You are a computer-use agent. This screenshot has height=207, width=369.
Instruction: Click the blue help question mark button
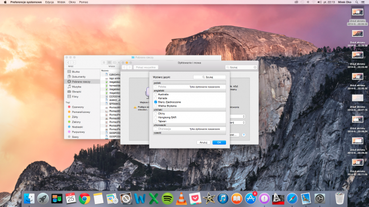click(x=244, y=135)
